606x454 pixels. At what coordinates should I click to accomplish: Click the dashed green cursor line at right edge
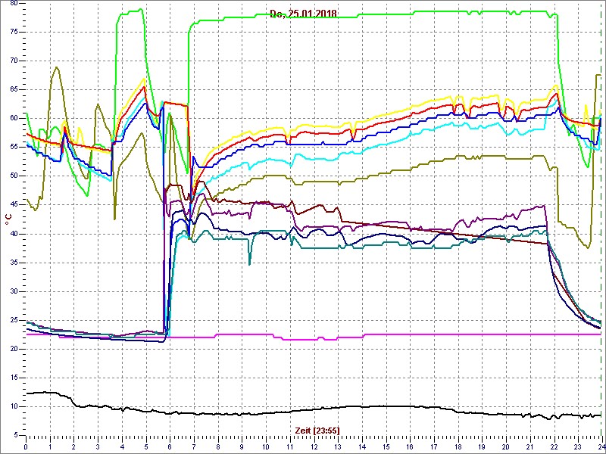point(601,227)
